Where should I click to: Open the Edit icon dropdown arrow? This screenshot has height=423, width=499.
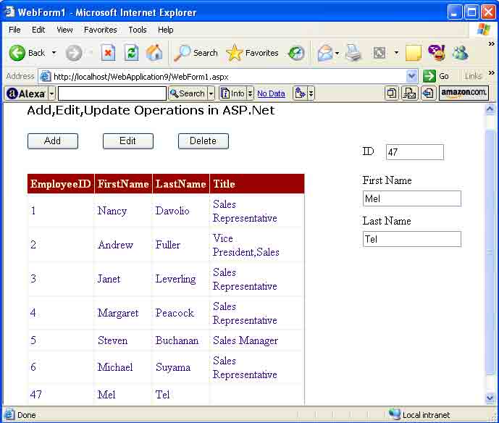(396, 53)
